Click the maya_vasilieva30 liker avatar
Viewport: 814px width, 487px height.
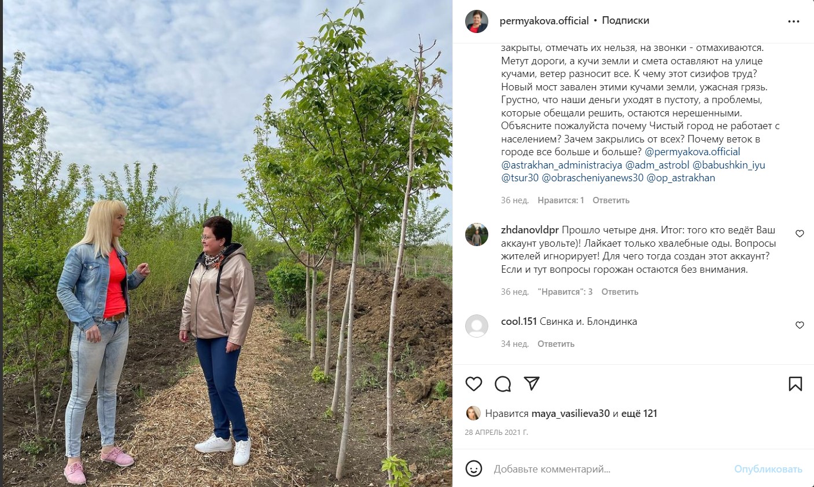tap(473, 413)
